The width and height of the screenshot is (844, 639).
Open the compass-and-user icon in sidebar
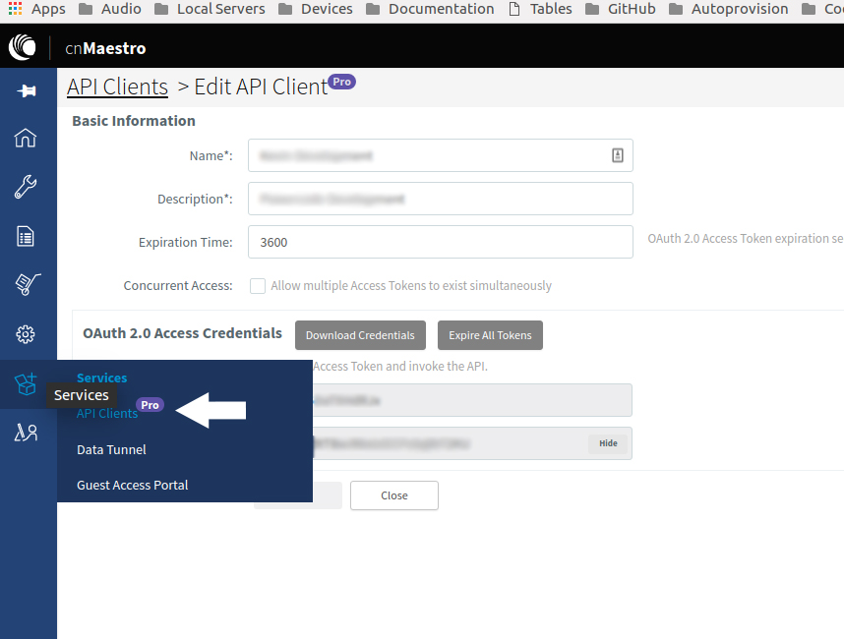pos(26,432)
